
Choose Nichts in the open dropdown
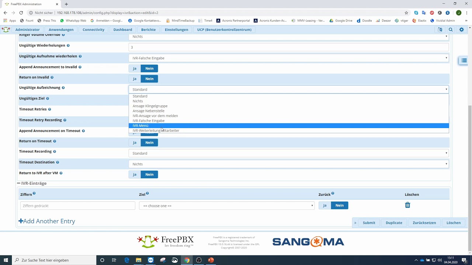pos(289,101)
